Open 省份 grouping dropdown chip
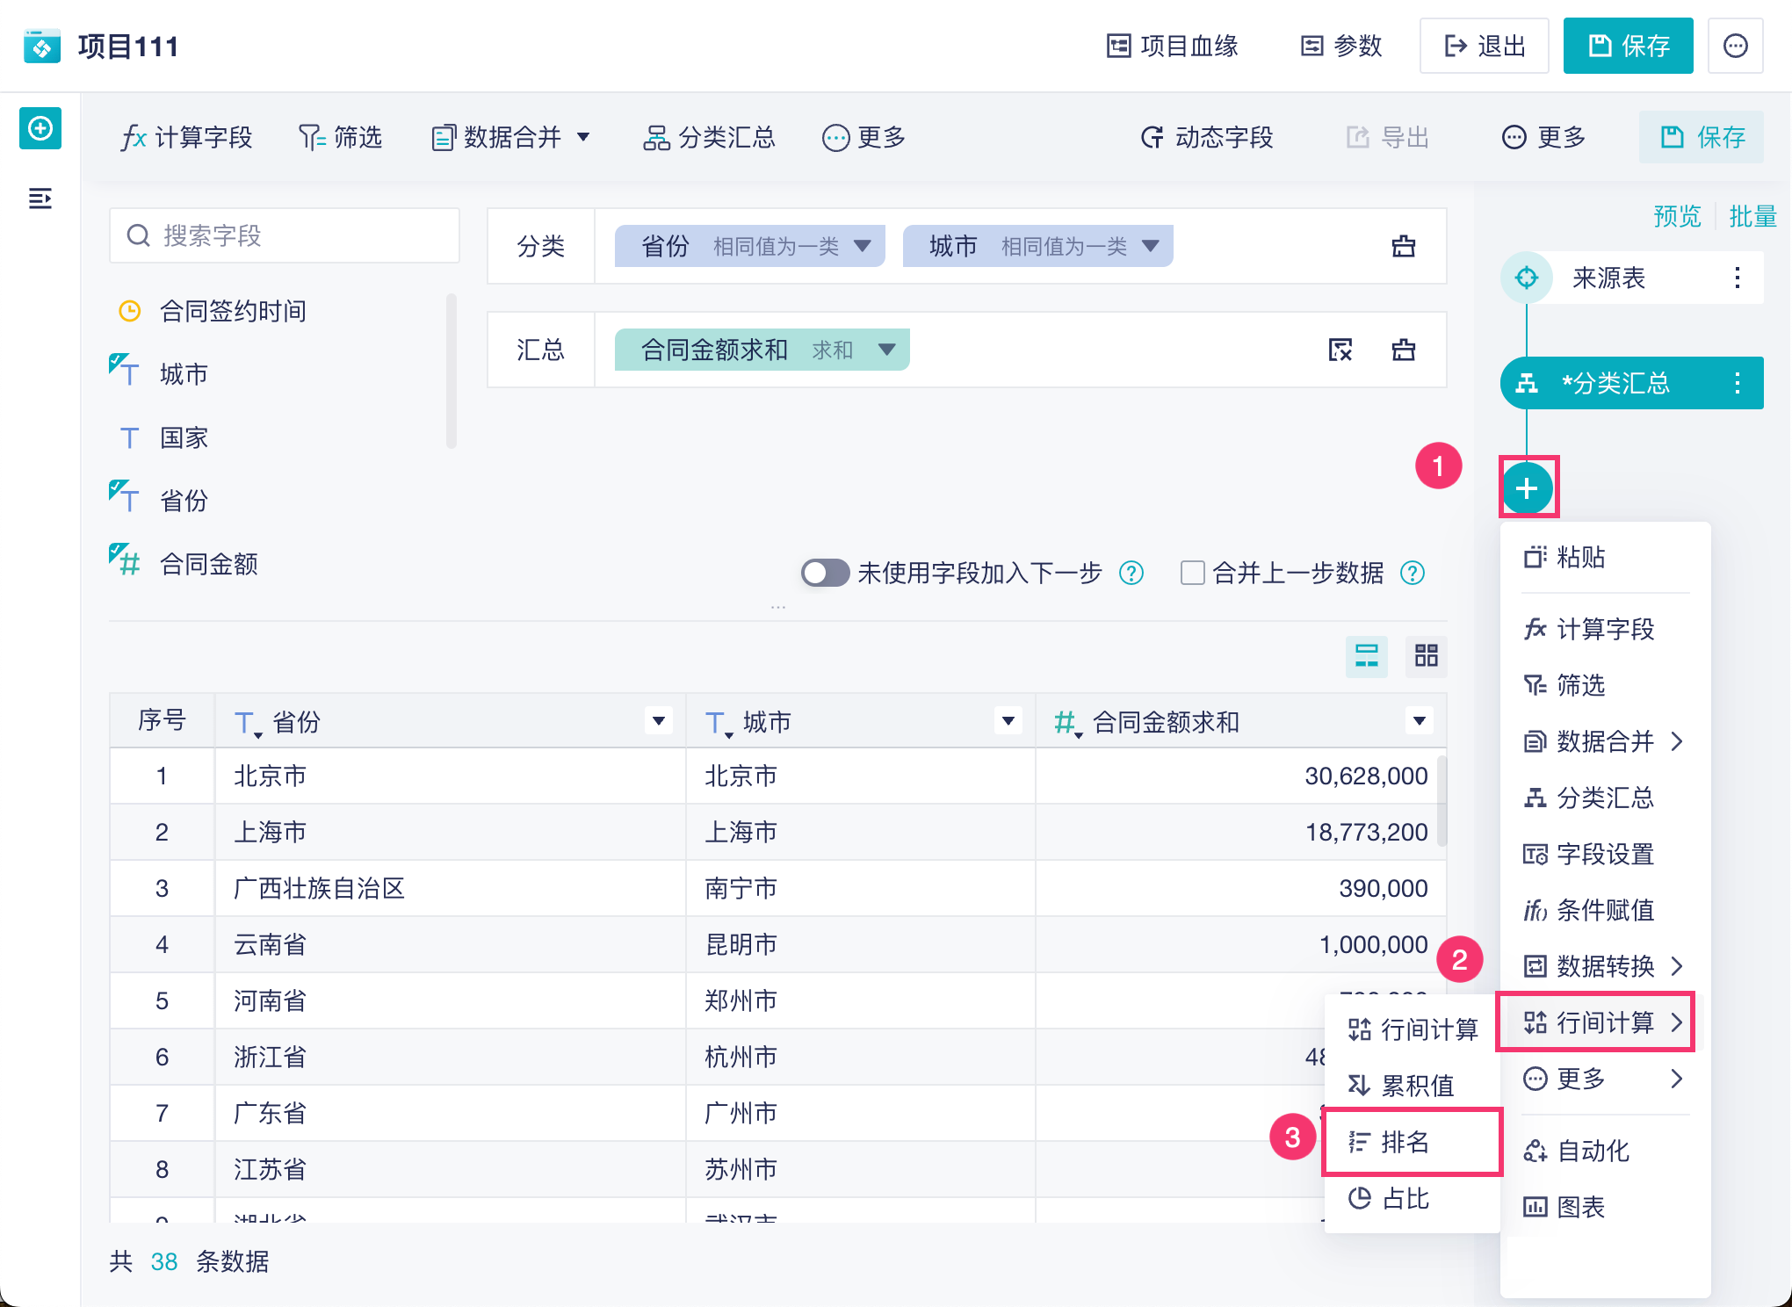The width and height of the screenshot is (1792, 1307). [862, 246]
